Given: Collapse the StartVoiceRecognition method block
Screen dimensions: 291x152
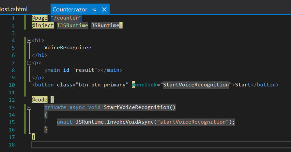Looking at the screenshot, I should 29,108.
